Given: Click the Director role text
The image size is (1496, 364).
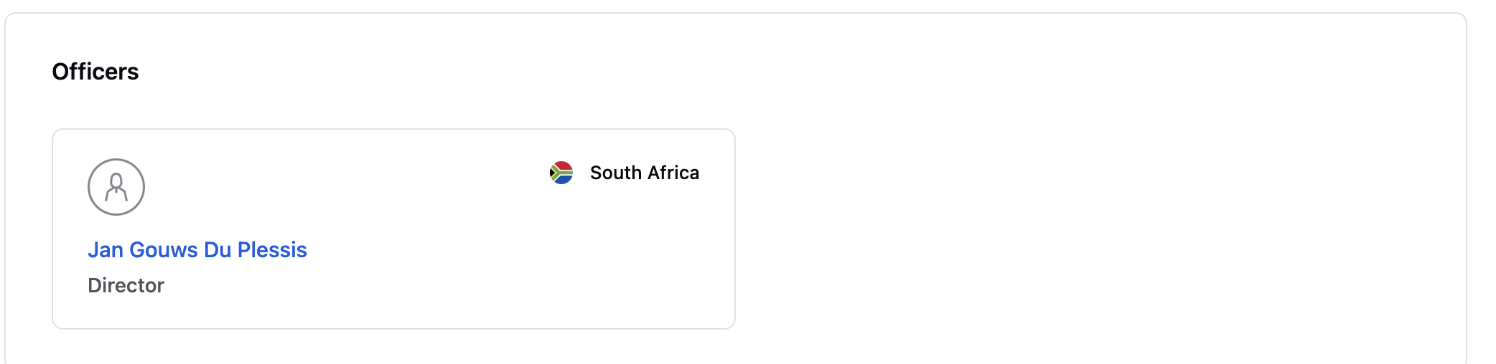Looking at the screenshot, I should pos(126,285).
